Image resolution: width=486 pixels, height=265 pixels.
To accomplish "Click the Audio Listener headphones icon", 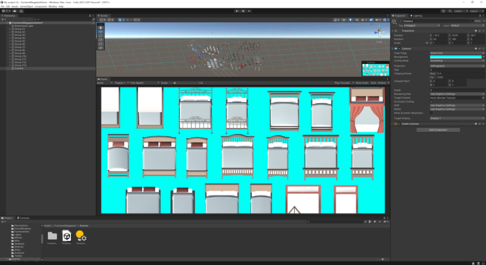I will click(x=396, y=123).
